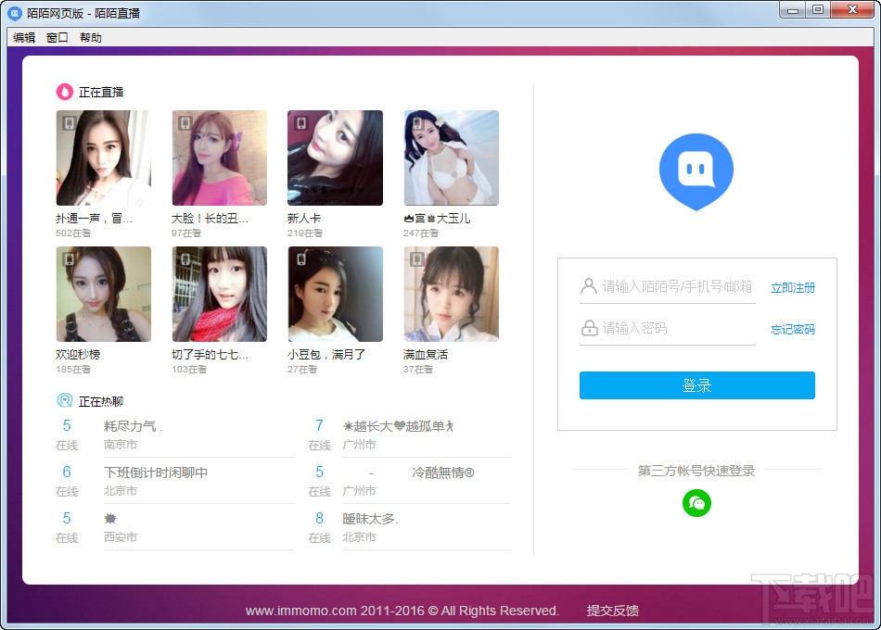Open the 窗口 menu
Viewport: 881px width, 630px height.
[x=57, y=38]
